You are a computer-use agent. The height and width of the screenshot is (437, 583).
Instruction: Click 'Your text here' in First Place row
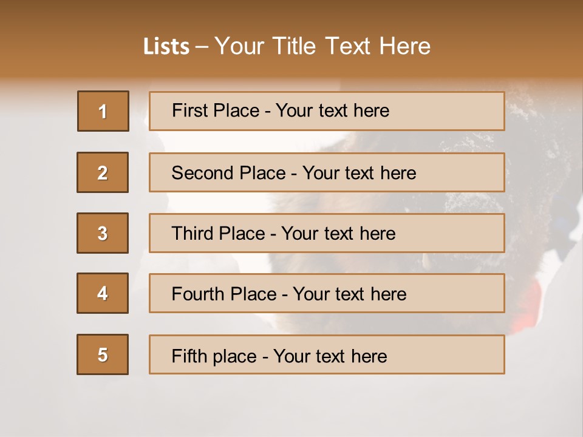pyautogui.click(x=332, y=110)
